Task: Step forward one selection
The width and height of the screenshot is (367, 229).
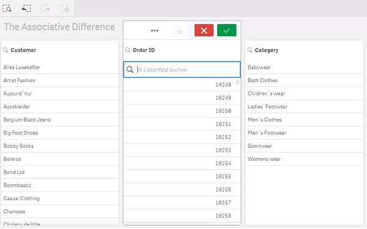Action: tap(45, 9)
